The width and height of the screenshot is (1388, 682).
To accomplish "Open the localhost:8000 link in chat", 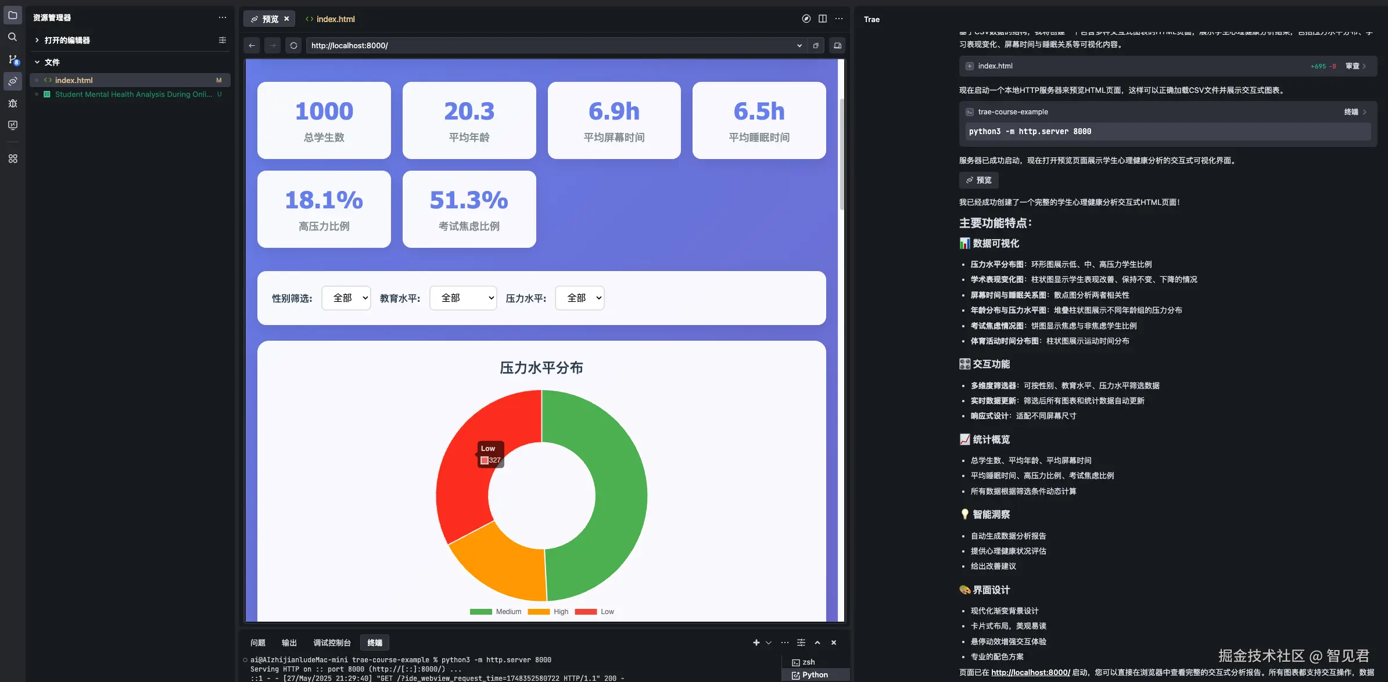I will click(1030, 672).
